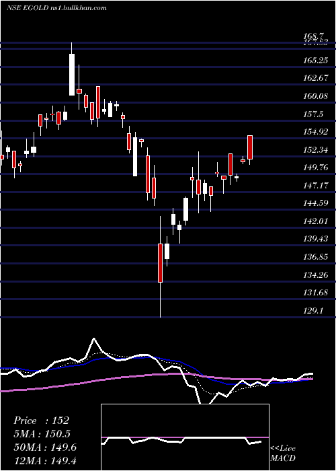Click the 144.59 price axis label
The width and height of the screenshot is (336, 471).
pos(317,203)
